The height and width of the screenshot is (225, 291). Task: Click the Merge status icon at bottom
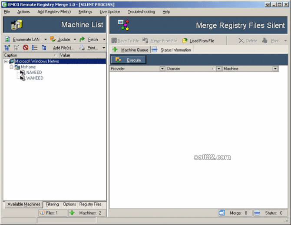[222, 213]
